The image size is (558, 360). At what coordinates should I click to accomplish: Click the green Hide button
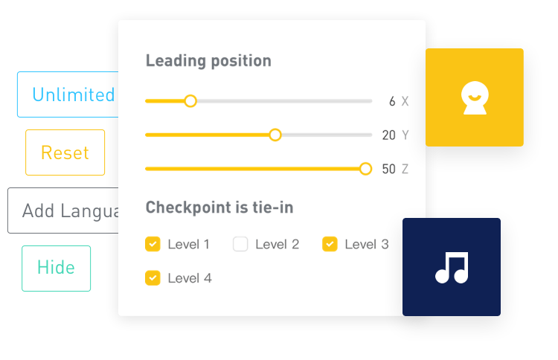coord(57,269)
